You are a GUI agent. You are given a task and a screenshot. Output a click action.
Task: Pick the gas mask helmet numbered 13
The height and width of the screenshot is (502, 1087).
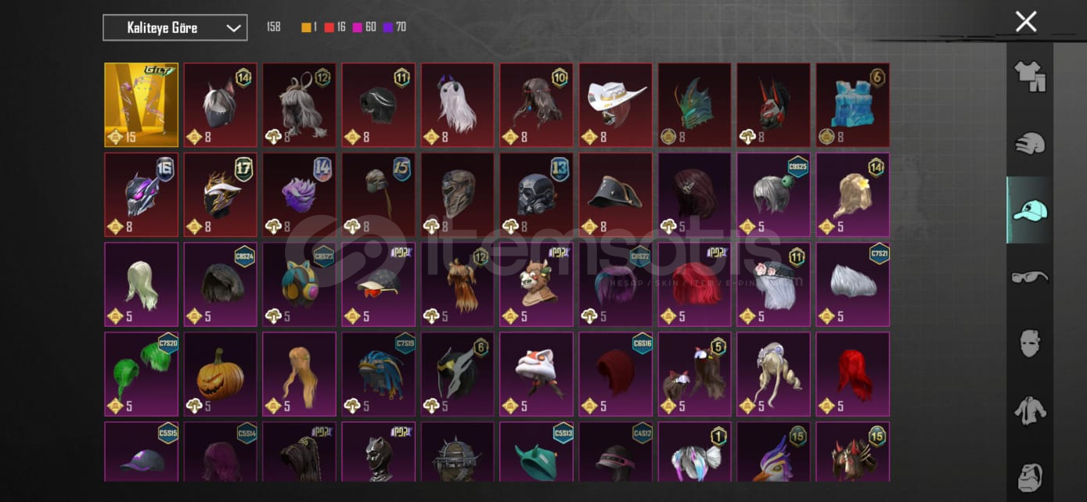(x=537, y=195)
